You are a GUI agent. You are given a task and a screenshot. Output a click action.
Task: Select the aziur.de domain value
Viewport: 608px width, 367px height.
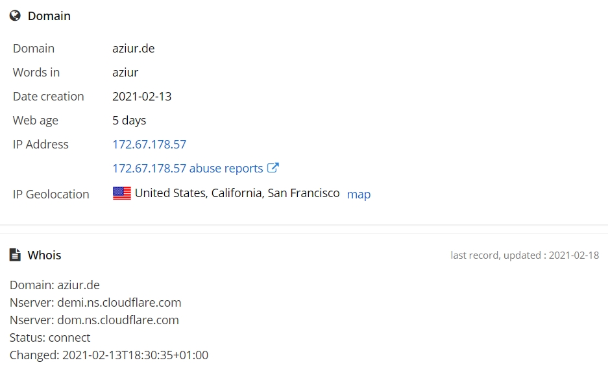134,49
